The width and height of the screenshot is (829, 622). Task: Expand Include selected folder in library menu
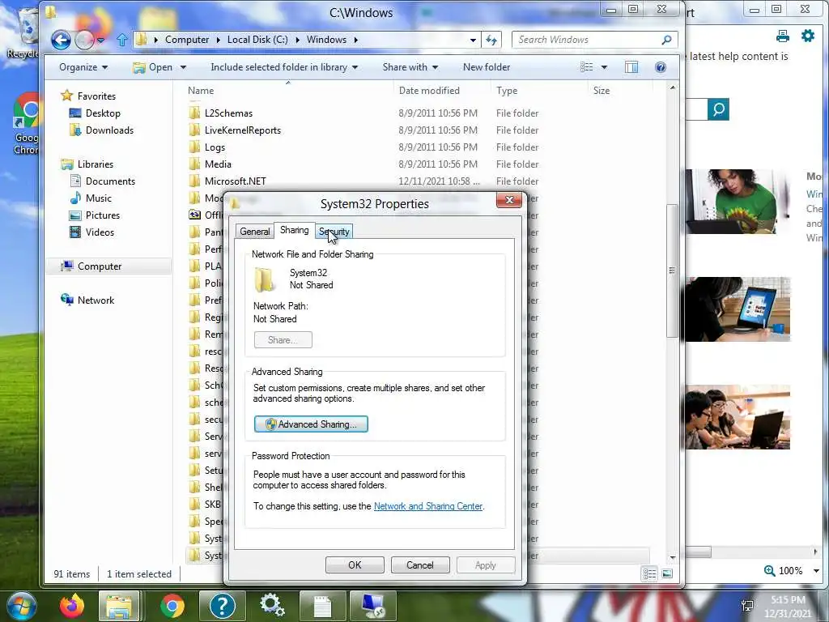pos(284,67)
